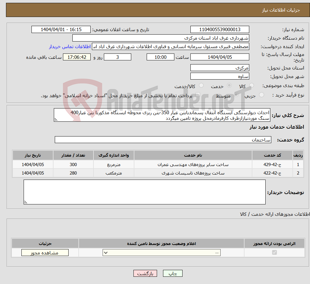Click the کد خدمت column header
Image resolution: width=310 pixels, height=284 pixels.
pos(272,155)
